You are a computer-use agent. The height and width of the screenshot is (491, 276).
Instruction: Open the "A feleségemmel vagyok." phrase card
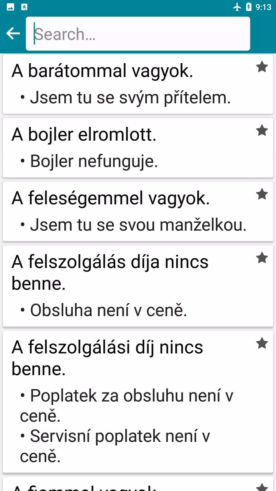[110, 198]
